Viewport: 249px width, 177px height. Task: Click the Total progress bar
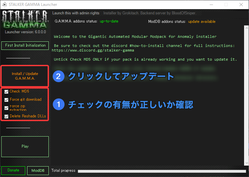point(162,171)
